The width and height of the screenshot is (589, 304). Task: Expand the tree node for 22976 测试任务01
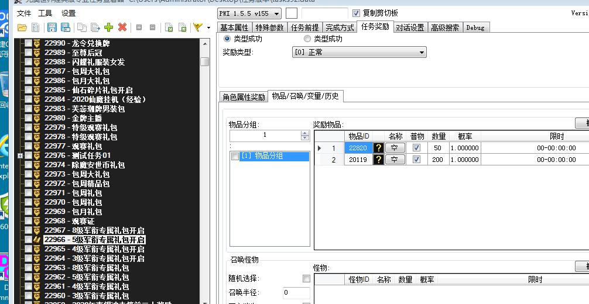point(20,156)
